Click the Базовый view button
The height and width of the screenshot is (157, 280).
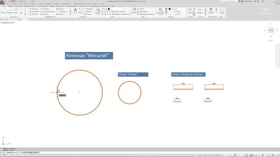click(222, 10)
